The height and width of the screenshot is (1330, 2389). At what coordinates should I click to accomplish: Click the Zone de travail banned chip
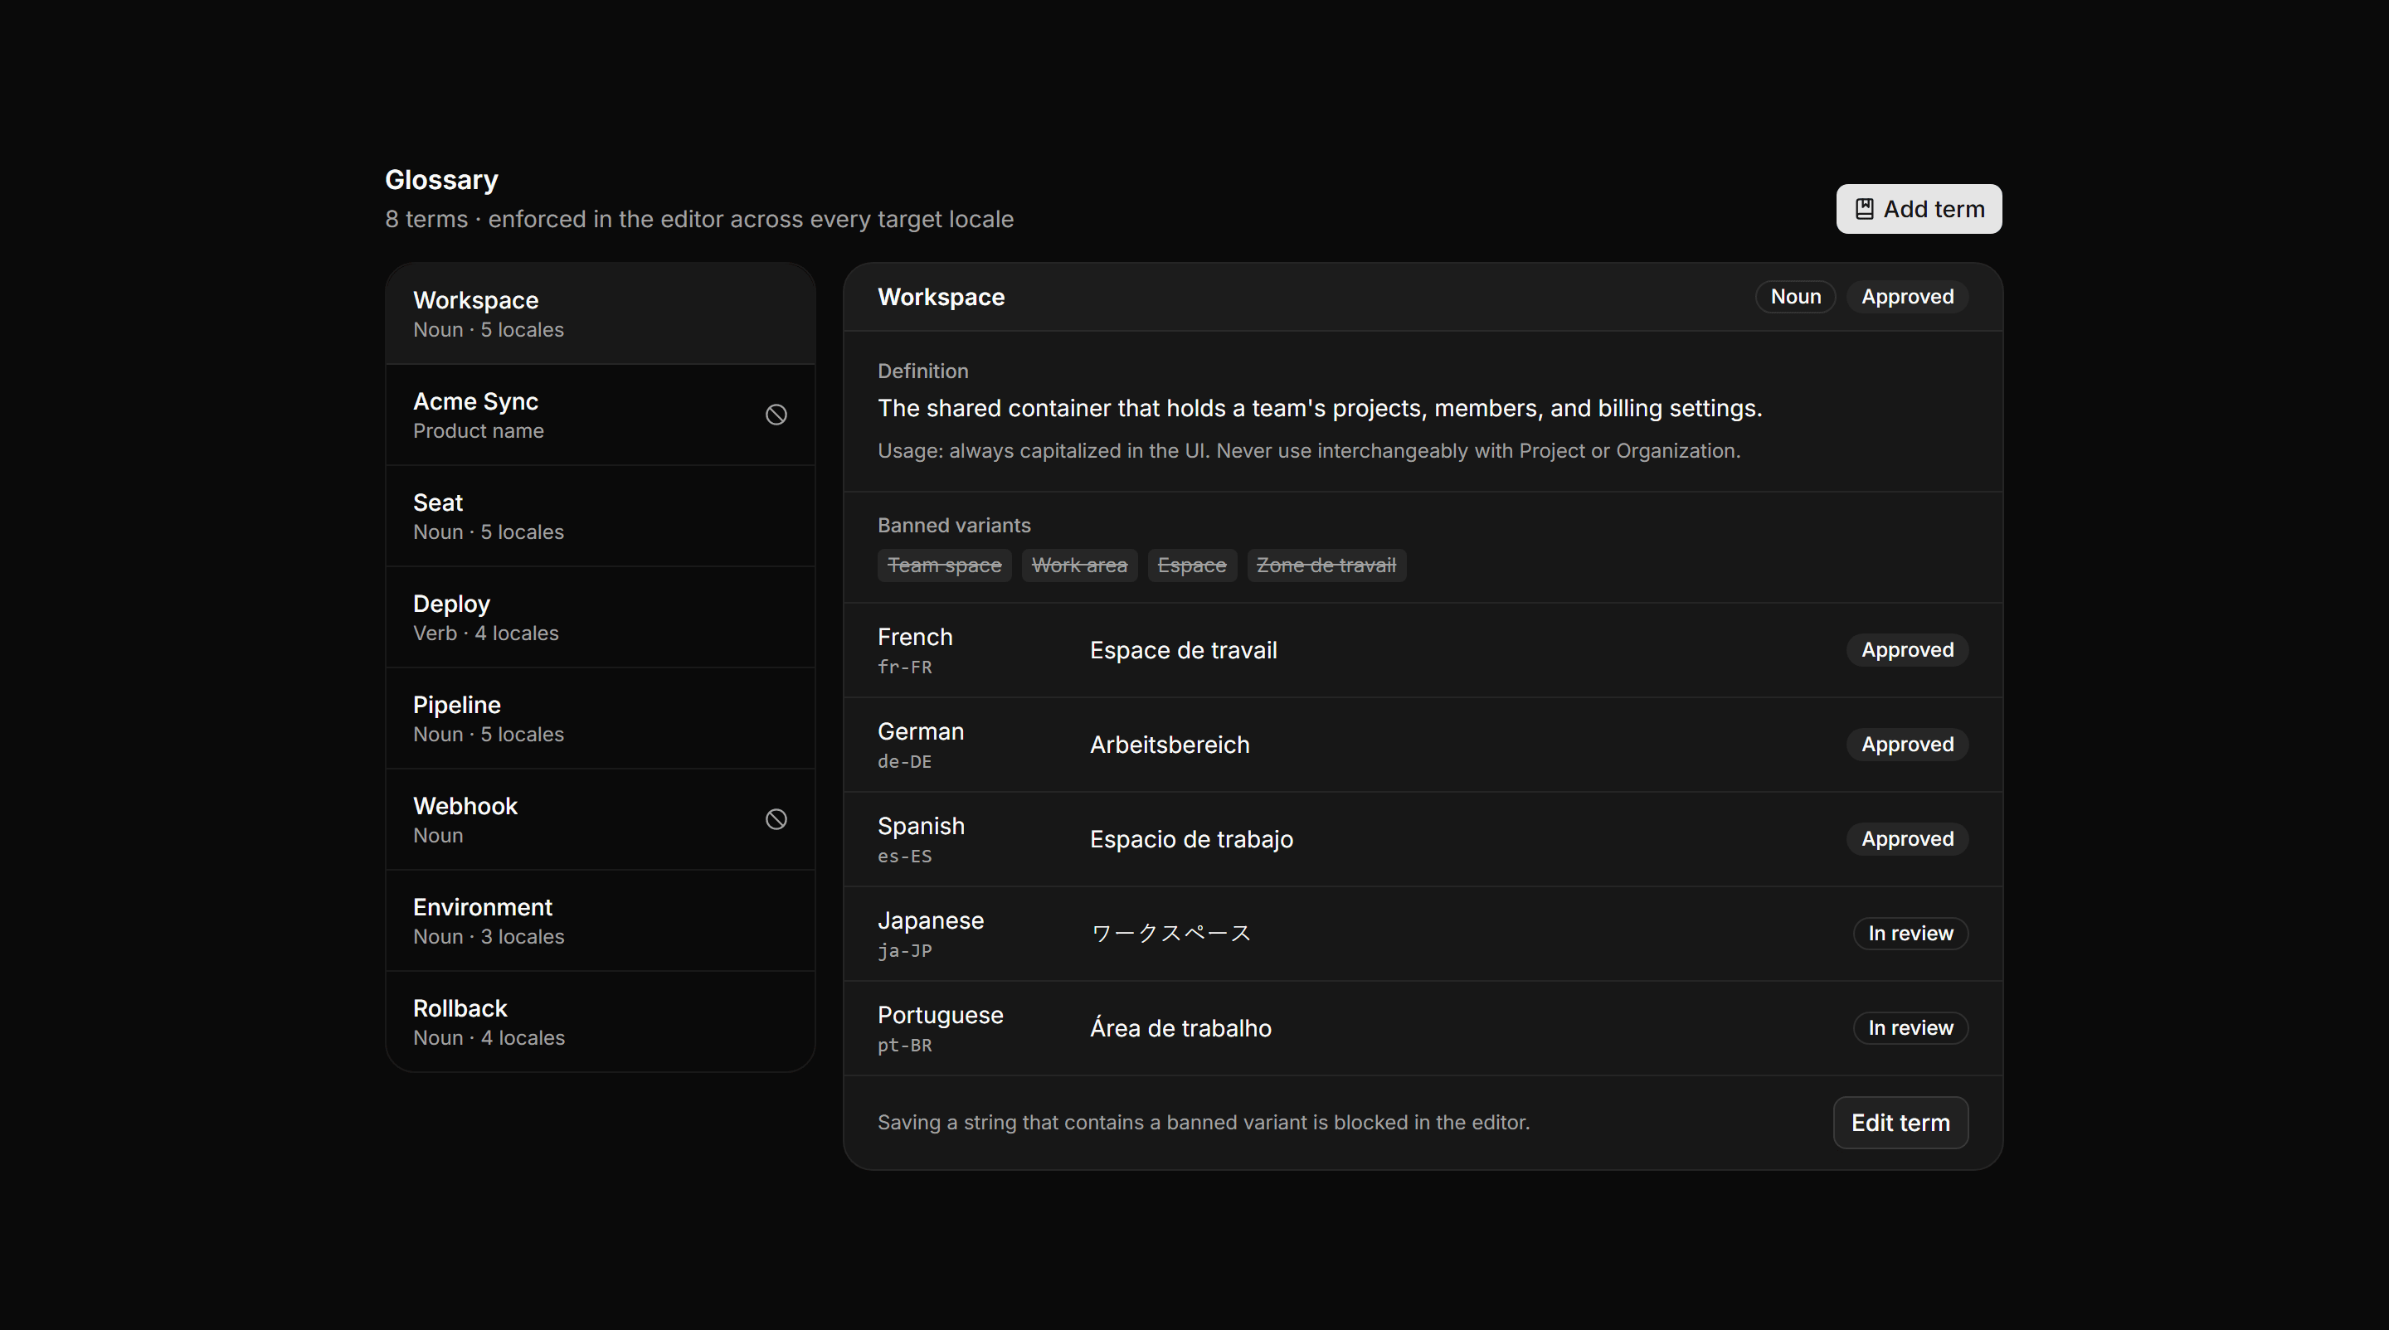click(1326, 565)
